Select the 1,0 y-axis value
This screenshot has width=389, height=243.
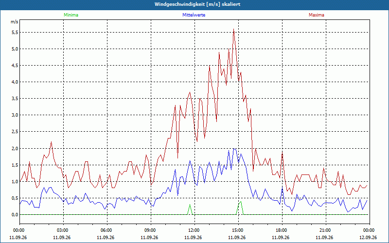click(15, 181)
